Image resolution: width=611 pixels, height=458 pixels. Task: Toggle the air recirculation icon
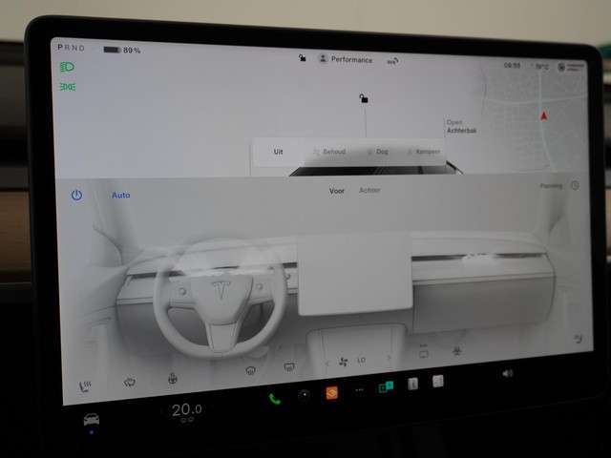point(424,352)
